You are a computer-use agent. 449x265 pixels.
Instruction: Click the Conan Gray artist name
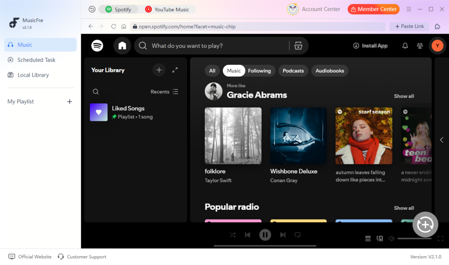284,180
